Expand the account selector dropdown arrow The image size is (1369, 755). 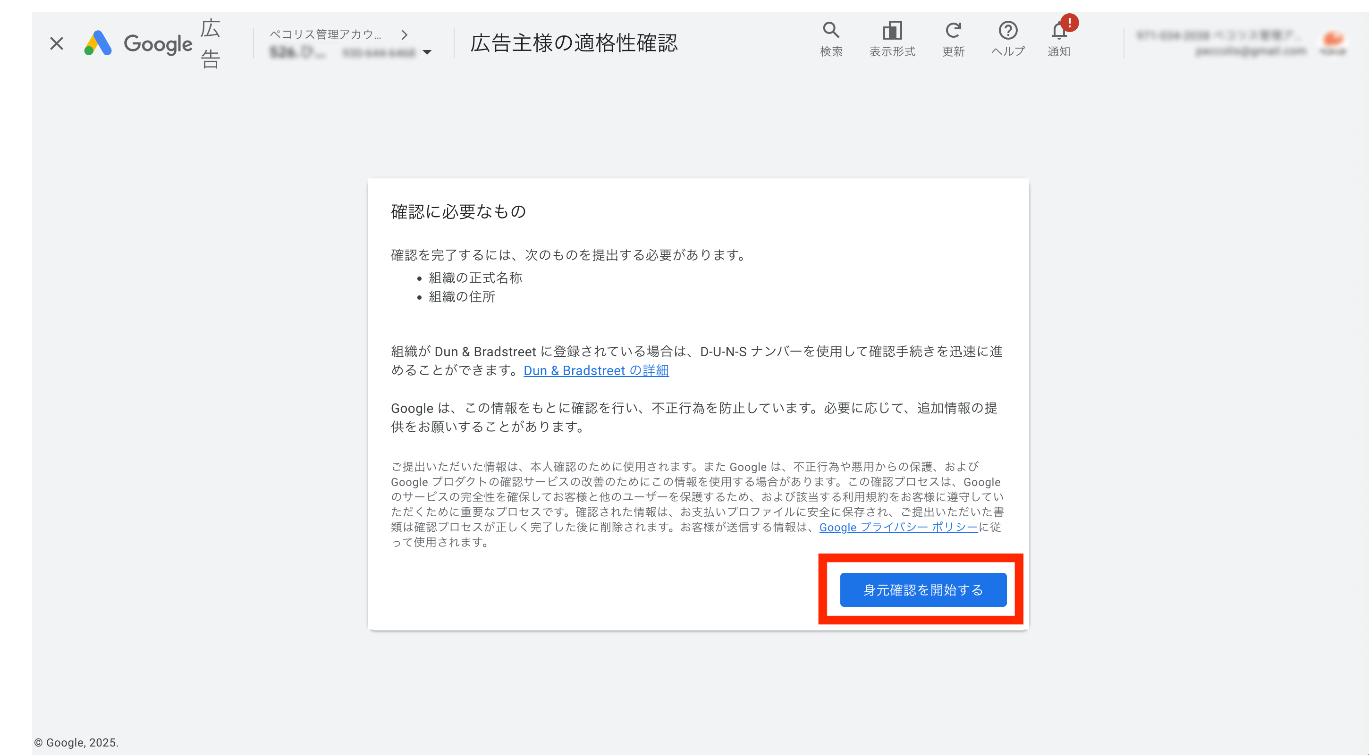pos(427,52)
